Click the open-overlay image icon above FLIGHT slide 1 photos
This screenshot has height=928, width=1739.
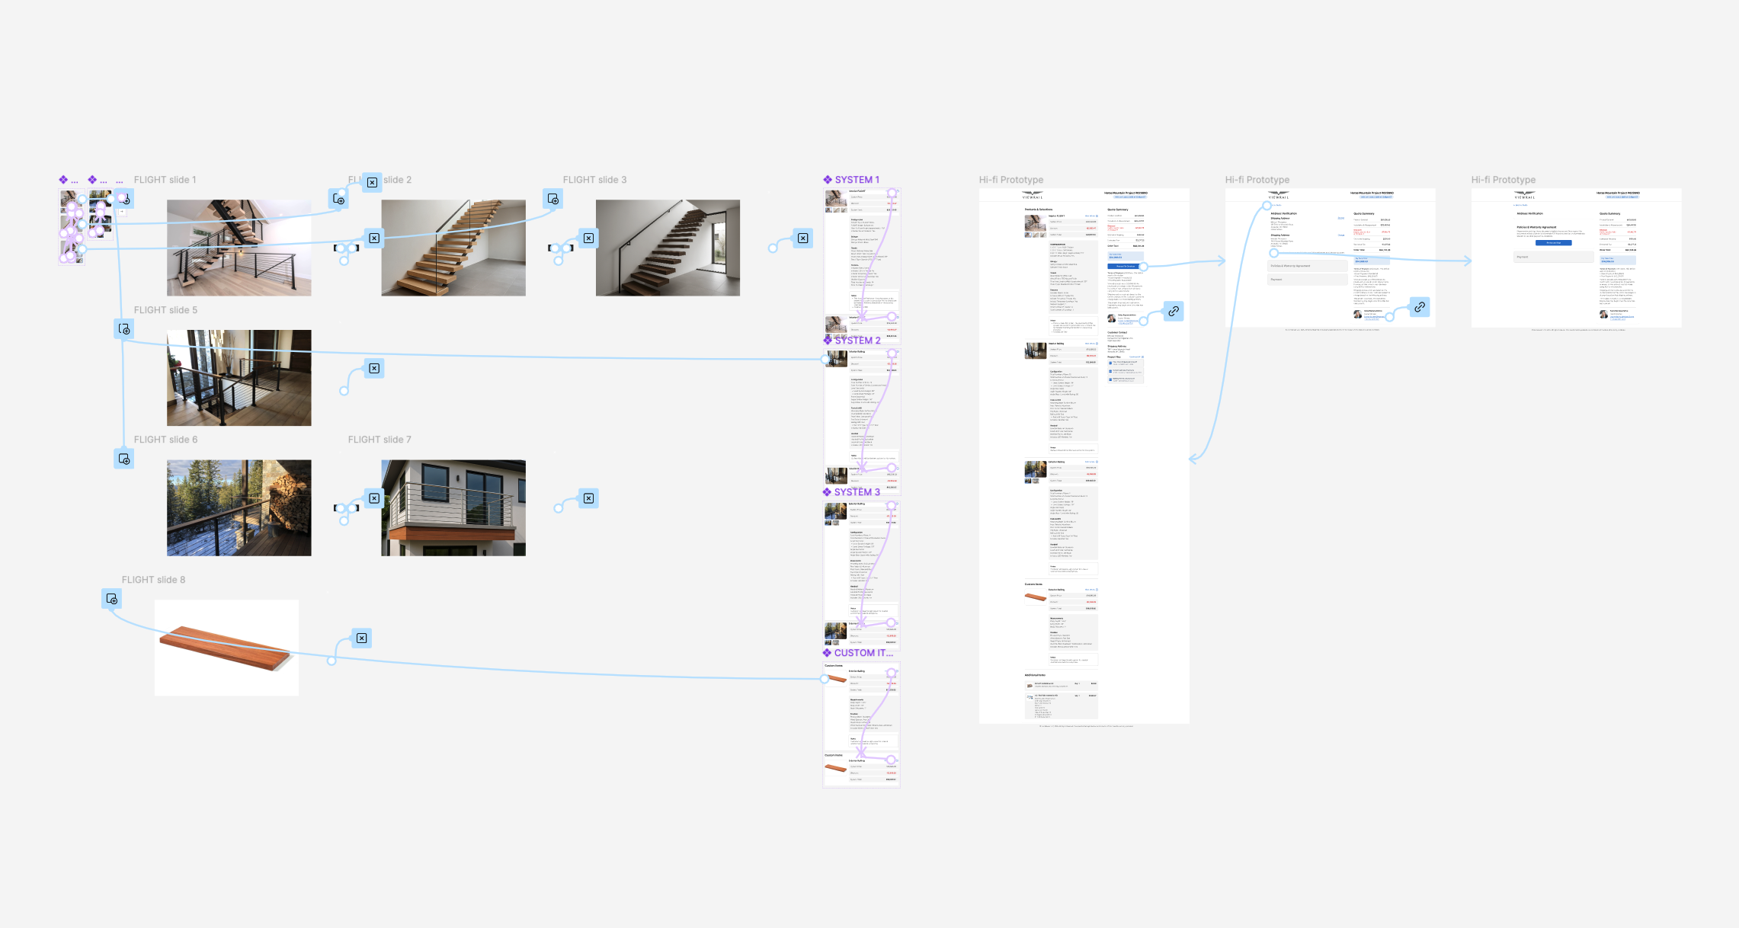pyautogui.click(x=124, y=199)
